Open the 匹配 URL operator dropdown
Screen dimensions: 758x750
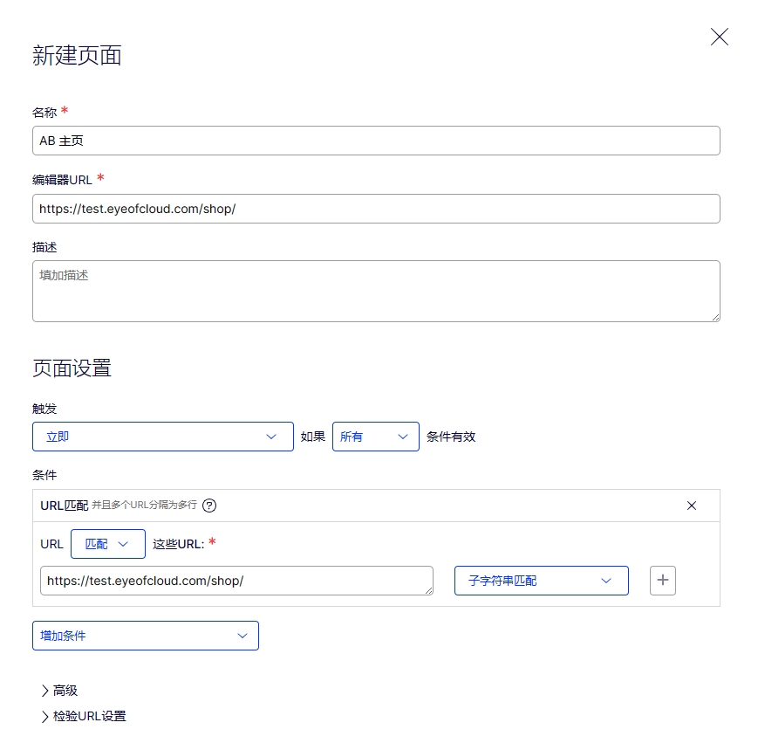tap(108, 544)
